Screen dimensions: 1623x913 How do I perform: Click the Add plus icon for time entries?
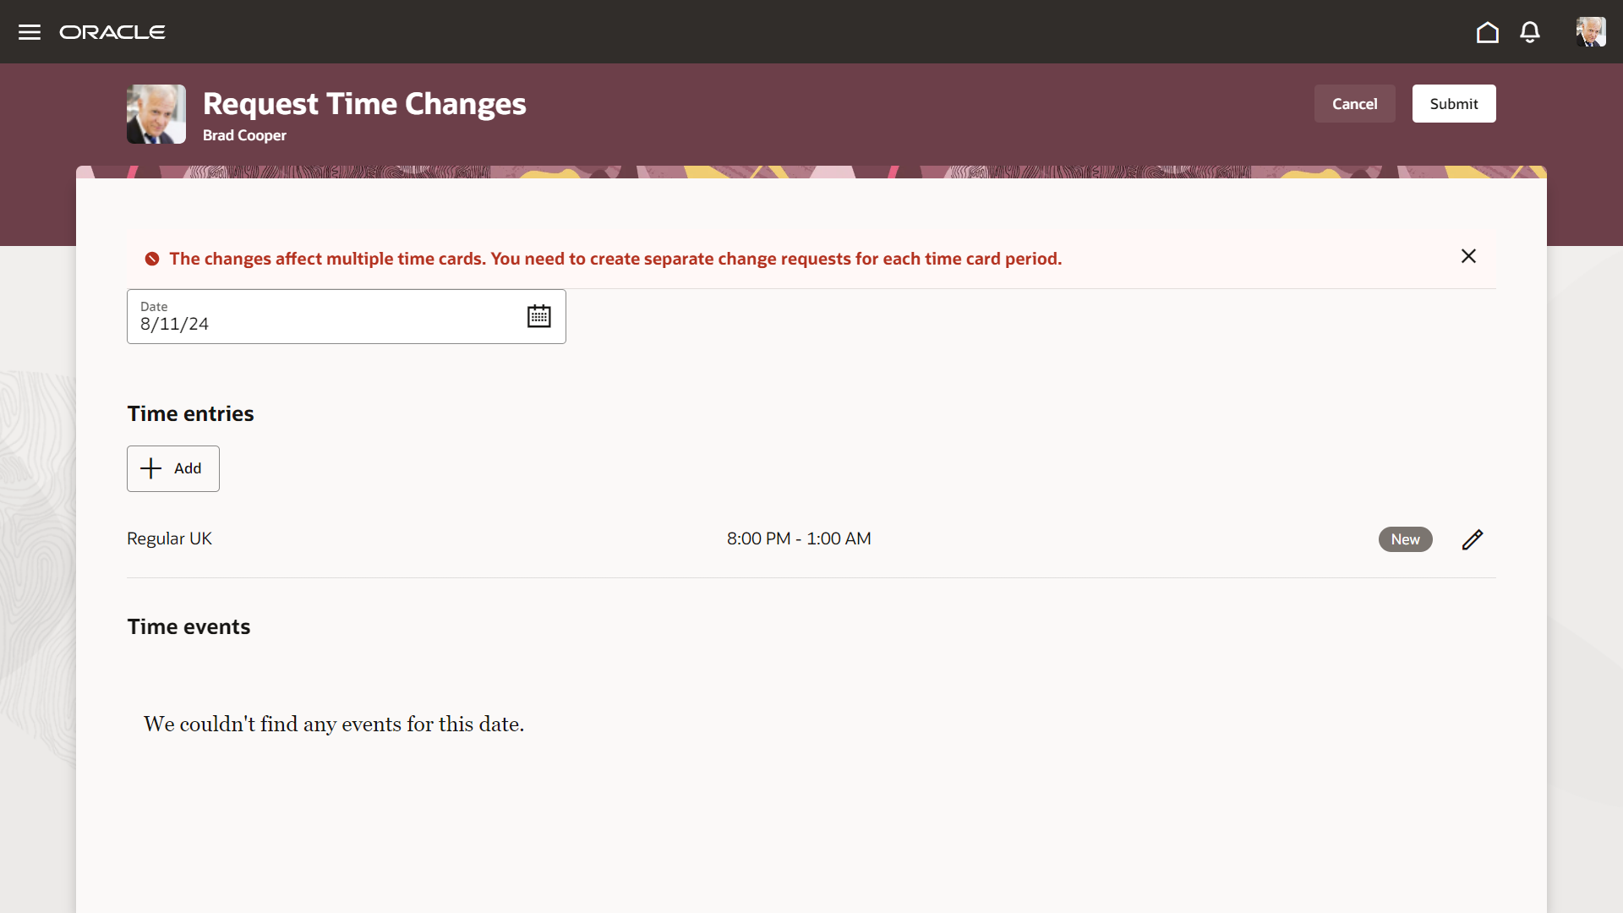pyautogui.click(x=150, y=468)
